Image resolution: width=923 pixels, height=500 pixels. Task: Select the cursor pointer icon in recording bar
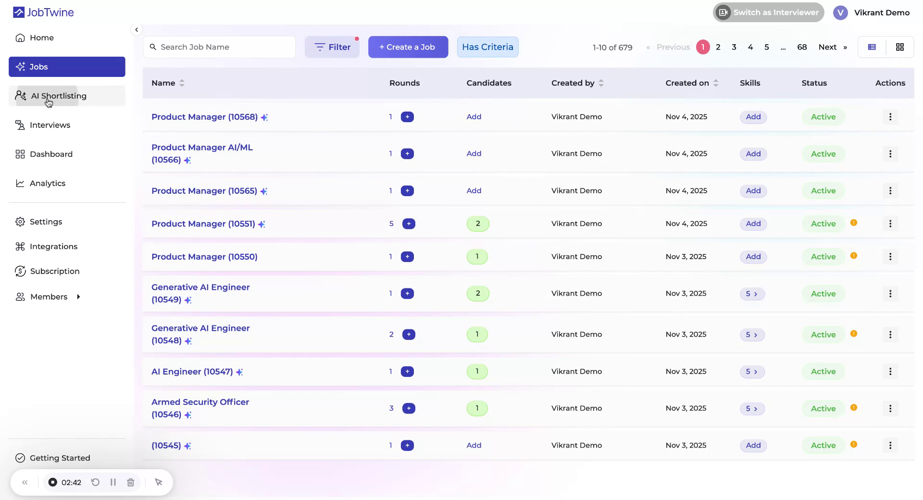click(x=159, y=482)
